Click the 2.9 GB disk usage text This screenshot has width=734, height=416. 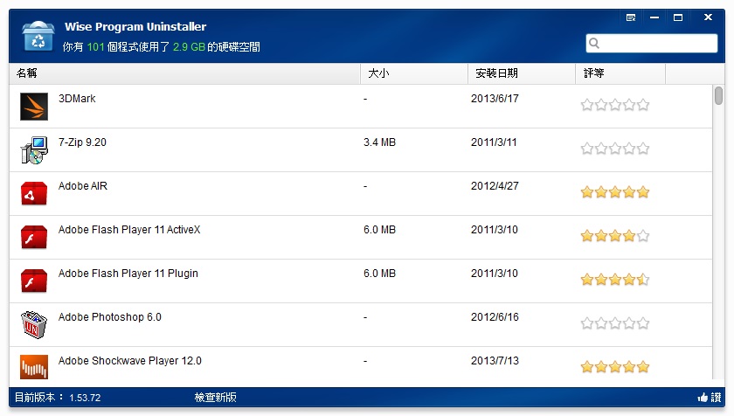[189, 47]
